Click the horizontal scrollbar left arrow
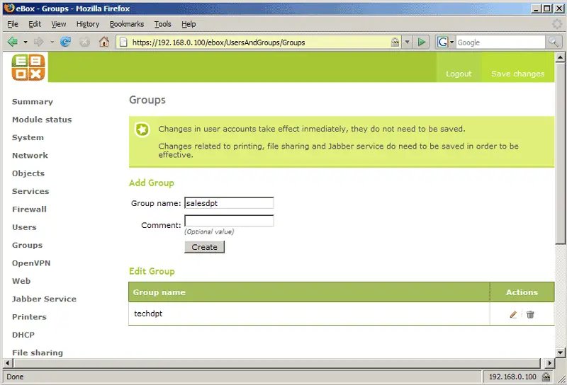The height and width of the screenshot is (385, 567). pos(8,363)
